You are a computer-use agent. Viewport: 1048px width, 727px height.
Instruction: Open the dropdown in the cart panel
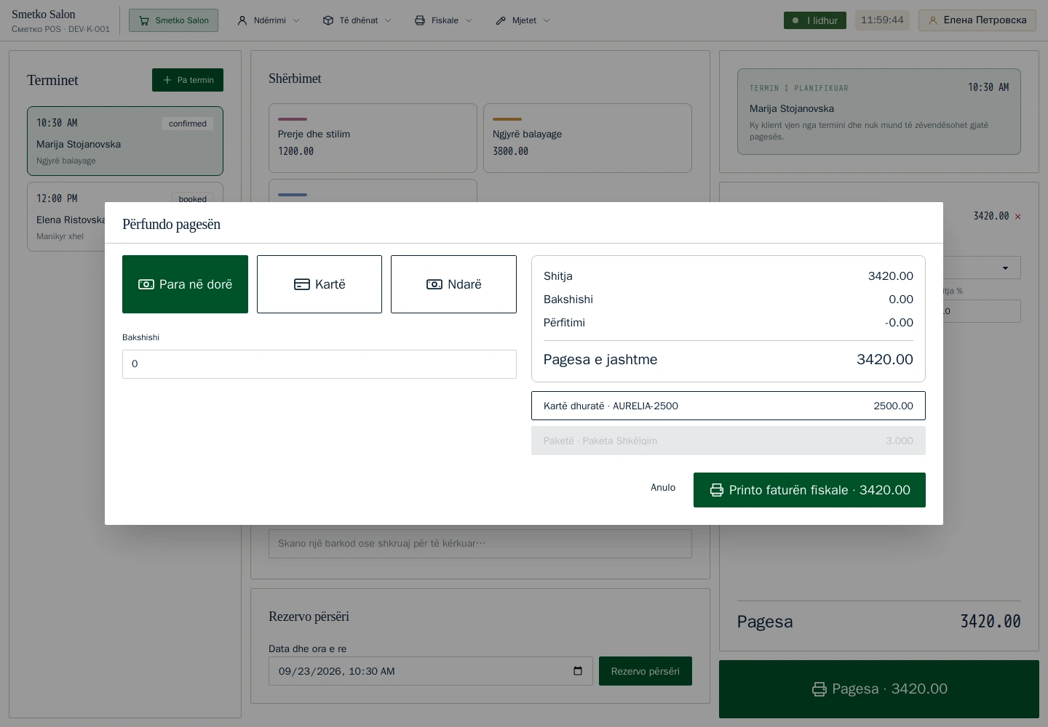1005,268
